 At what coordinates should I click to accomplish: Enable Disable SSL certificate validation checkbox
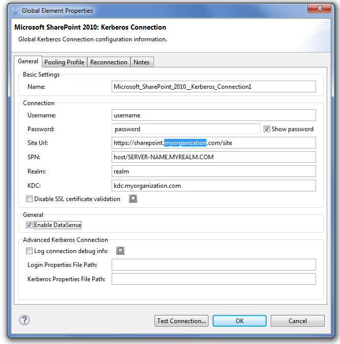click(29, 199)
